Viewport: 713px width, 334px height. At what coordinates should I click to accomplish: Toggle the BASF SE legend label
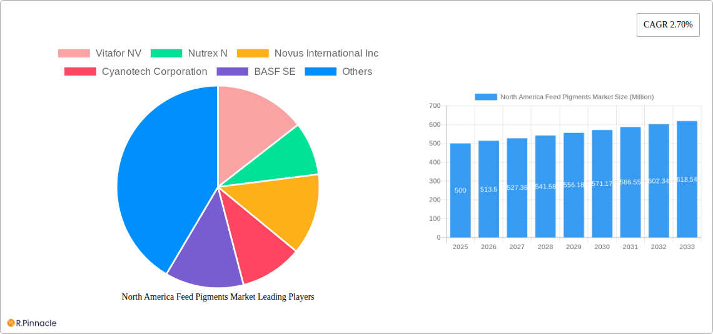[275, 72]
